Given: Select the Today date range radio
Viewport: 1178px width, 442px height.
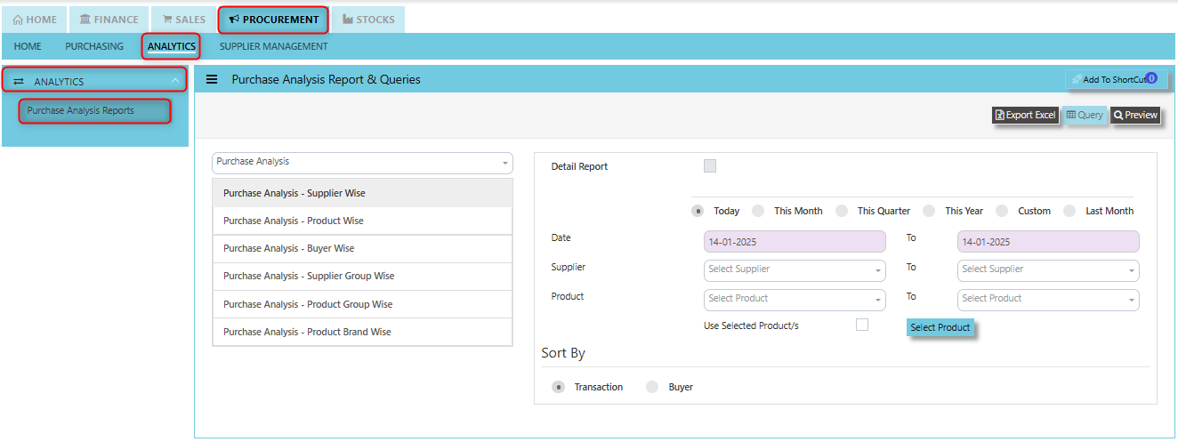Looking at the screenshot, I should pos(698,211).
